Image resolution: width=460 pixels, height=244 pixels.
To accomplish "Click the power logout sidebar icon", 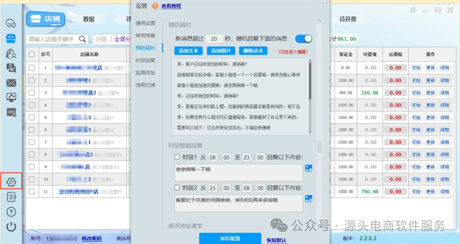I will [11, 227].
